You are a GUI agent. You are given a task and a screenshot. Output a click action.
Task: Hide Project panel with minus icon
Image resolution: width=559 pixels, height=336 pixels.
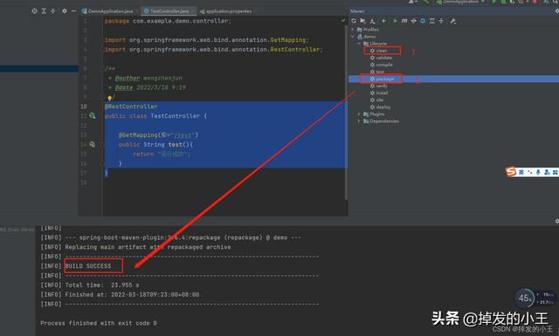pos(73,11)
